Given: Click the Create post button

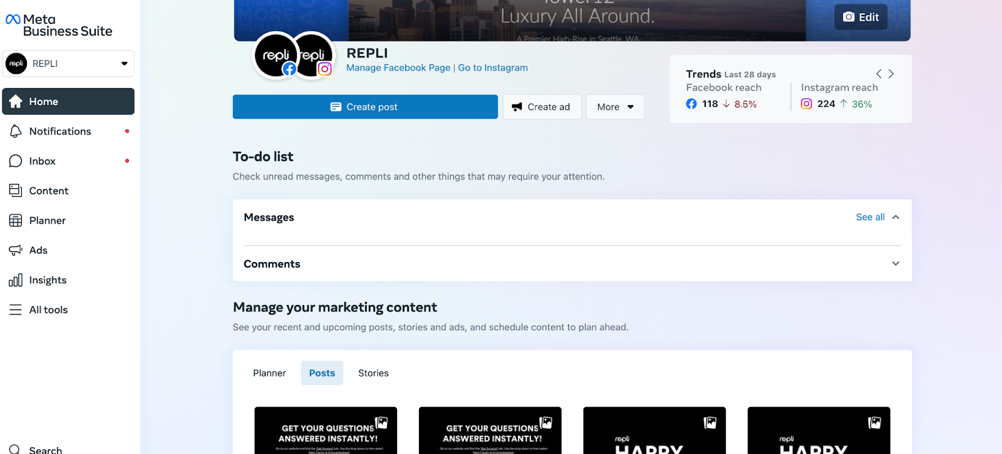Looking at the screenshot, I should pos(365,107).
